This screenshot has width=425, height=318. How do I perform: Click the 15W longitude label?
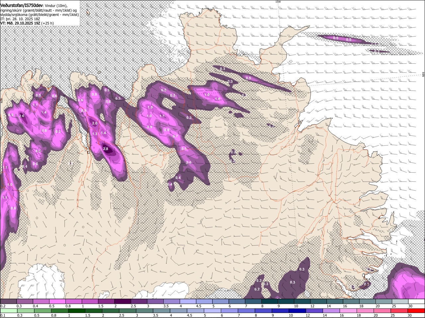(278, 2)
